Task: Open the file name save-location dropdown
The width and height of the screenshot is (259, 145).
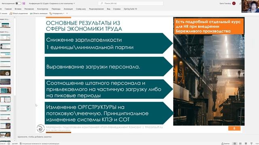Action: click(74, 3)
